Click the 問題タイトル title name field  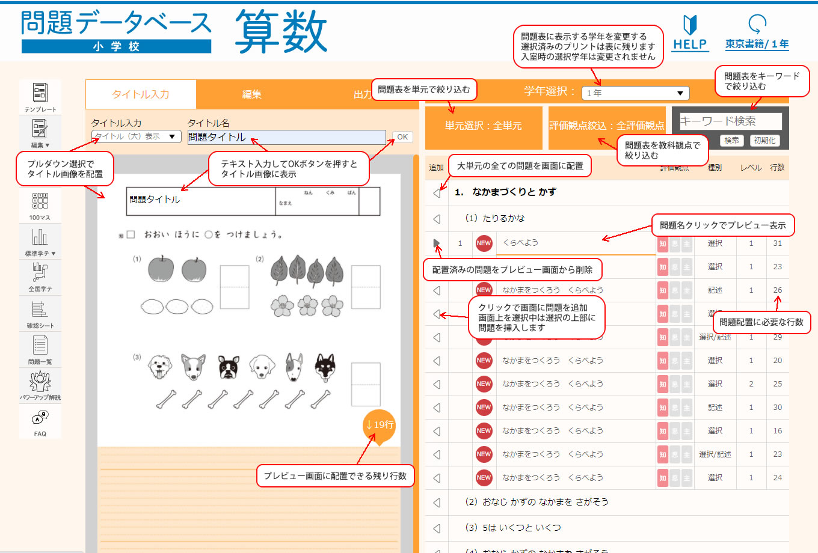coord(286,137)
